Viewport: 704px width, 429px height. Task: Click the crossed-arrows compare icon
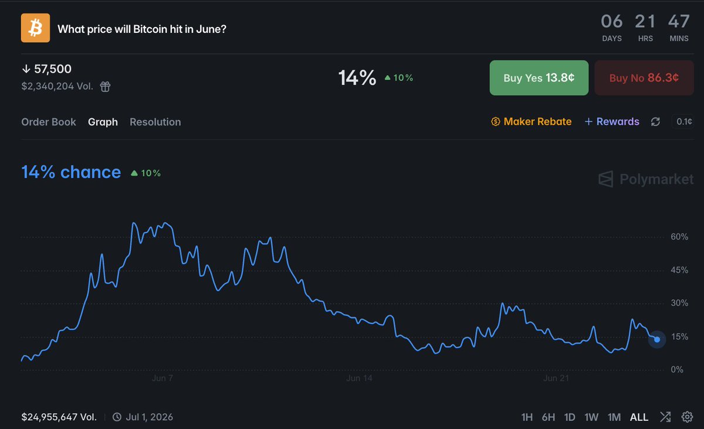coord(665,417)
